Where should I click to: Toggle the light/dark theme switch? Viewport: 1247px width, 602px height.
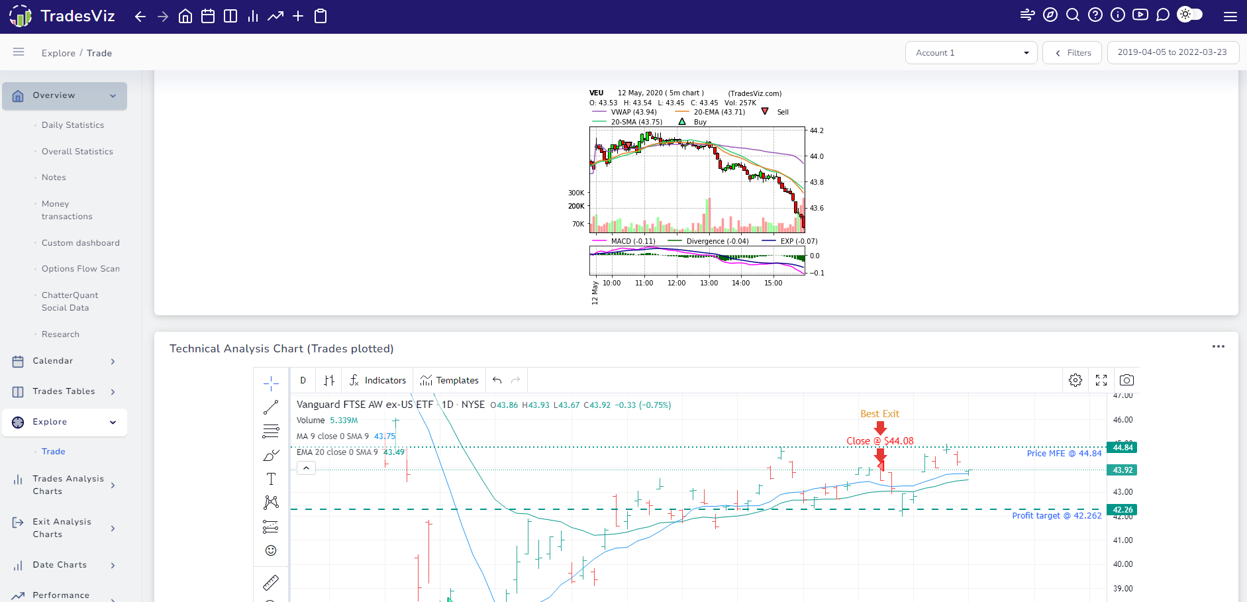point(1190,15)
